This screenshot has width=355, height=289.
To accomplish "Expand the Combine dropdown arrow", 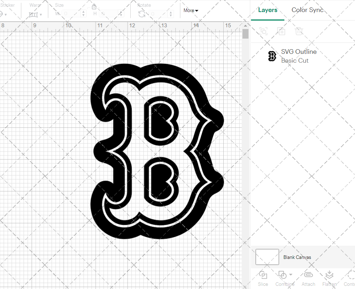I will point(291,274).
